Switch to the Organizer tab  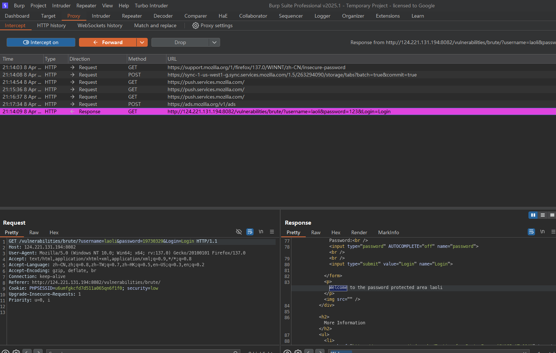coord(353,16)
